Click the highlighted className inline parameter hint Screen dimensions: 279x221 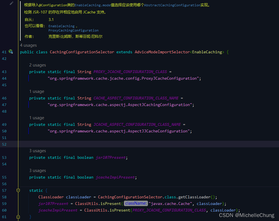(x=135, y=203)
